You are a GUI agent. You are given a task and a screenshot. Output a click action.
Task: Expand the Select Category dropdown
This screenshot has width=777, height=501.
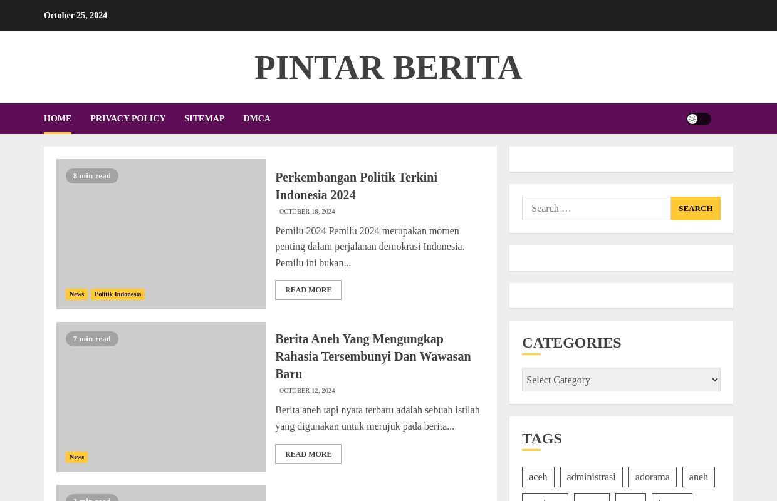621,380
